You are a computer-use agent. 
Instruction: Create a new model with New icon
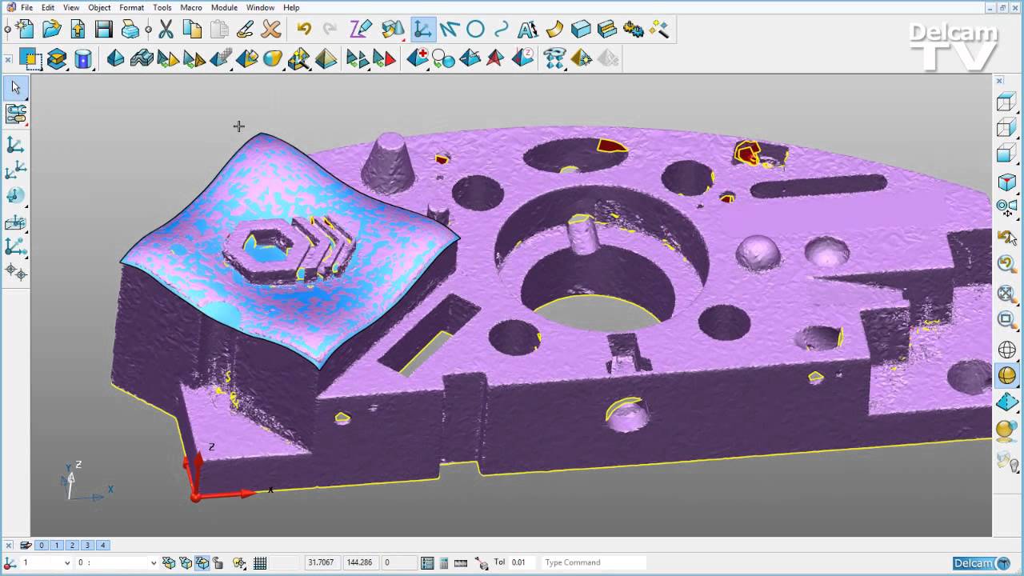[x=25, y=30]
